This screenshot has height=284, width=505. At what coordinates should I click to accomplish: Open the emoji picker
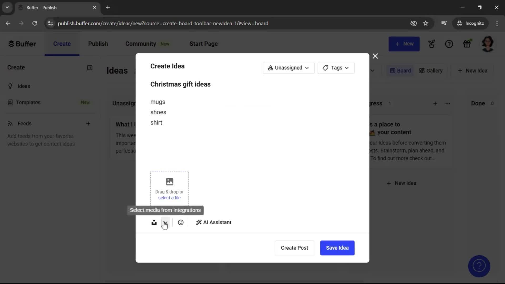click(x=181, y=222)
